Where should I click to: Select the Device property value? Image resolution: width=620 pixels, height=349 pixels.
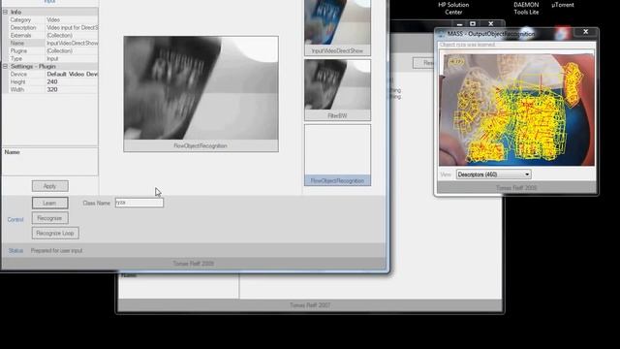tap(72, 75)
